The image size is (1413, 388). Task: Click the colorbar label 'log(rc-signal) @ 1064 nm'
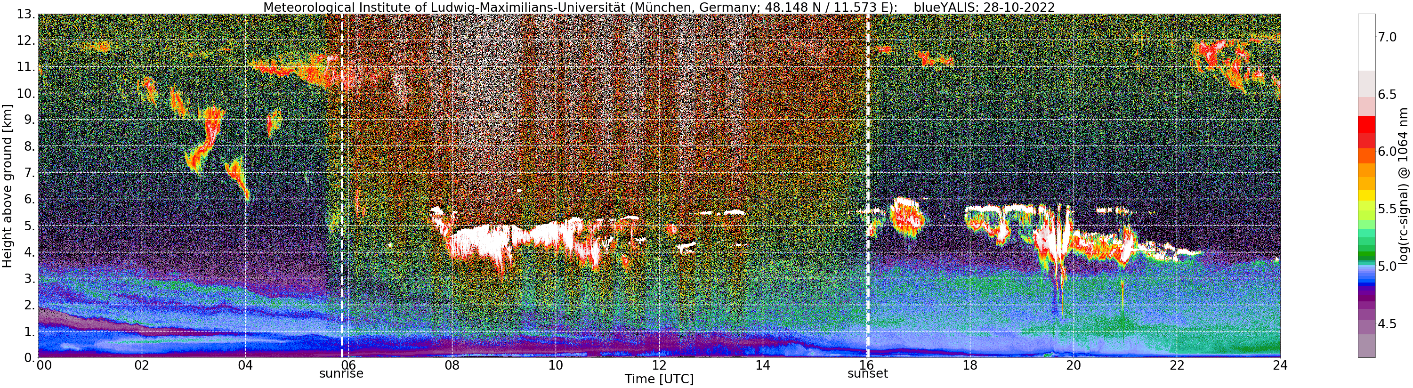[1404, 186]
